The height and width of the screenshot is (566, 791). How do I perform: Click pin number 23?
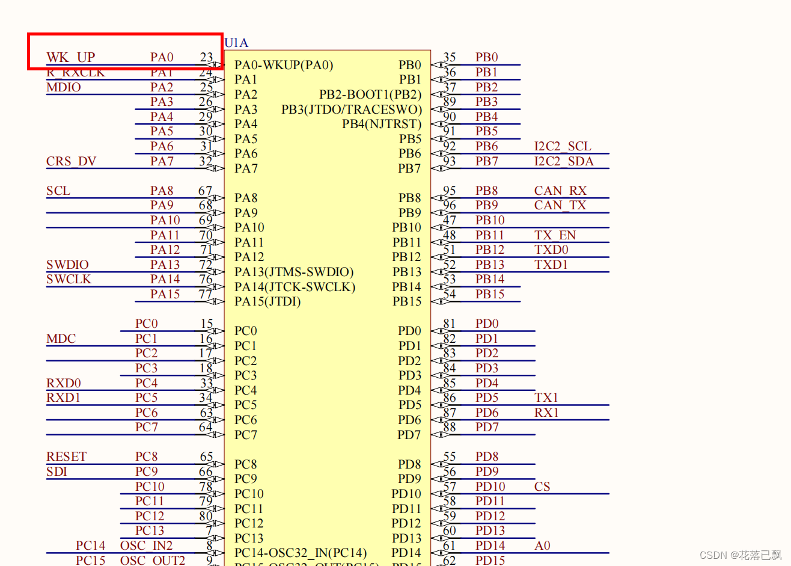(206, 57)
